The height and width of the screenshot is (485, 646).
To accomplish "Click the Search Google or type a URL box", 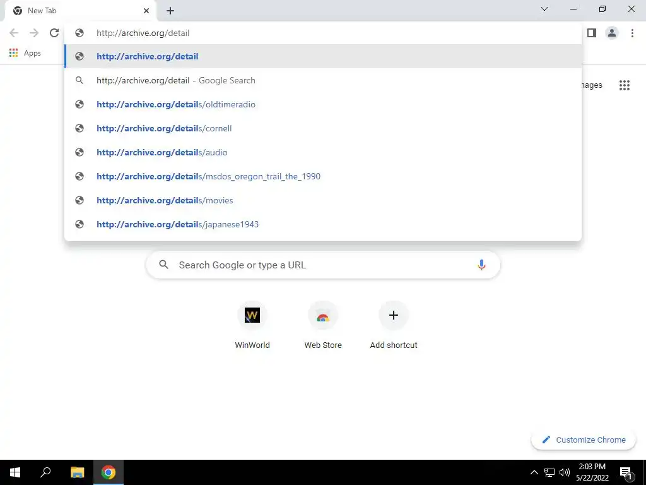I will point(323,265).
